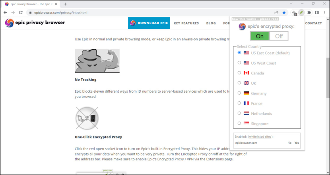Click Yes for epicbrowser.com whitelist

point(297,143)
